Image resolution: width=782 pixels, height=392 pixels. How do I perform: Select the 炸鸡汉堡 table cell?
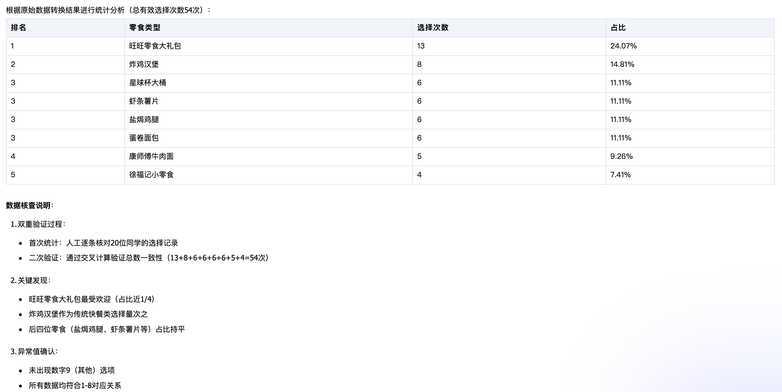(144, 64)
